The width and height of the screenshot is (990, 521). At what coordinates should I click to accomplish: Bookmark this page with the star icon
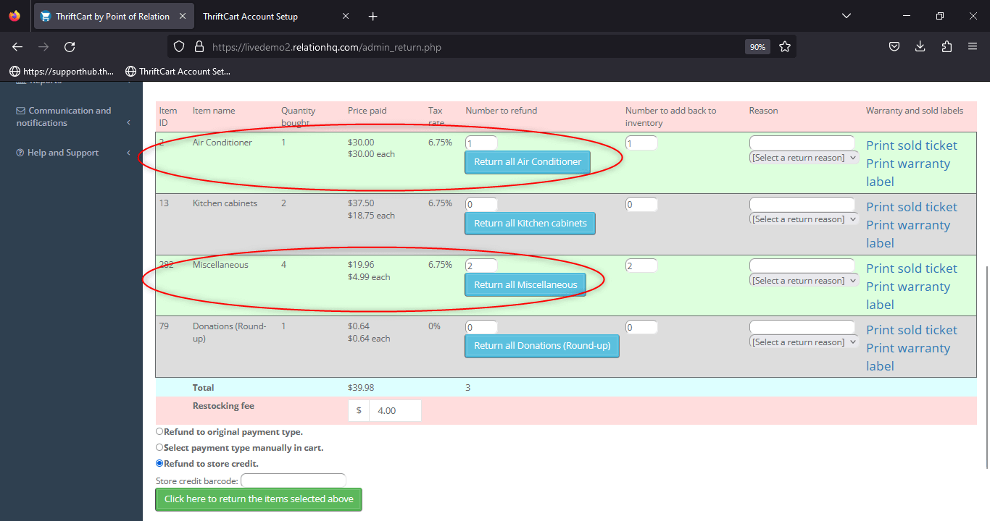pyautogui.click(x=785, y=47)
